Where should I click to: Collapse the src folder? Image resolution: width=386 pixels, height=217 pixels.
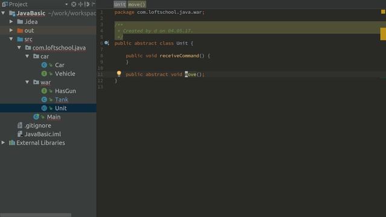tap(11, 39)
